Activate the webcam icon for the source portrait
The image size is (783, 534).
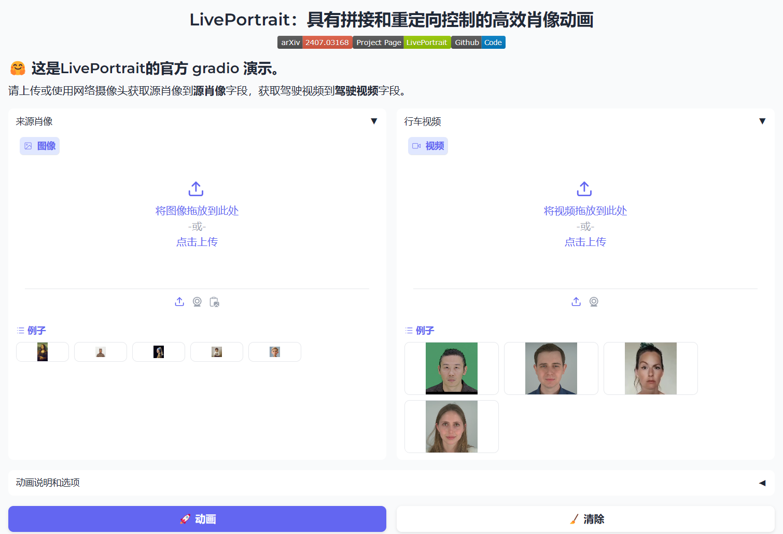pyautogui.click(x=197, y=302)
